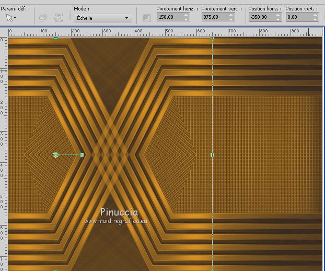Click the center pivot icon
The image size is (325, 271).
147,18
